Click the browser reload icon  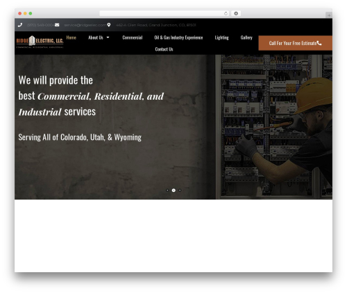(x=226, y=13)
